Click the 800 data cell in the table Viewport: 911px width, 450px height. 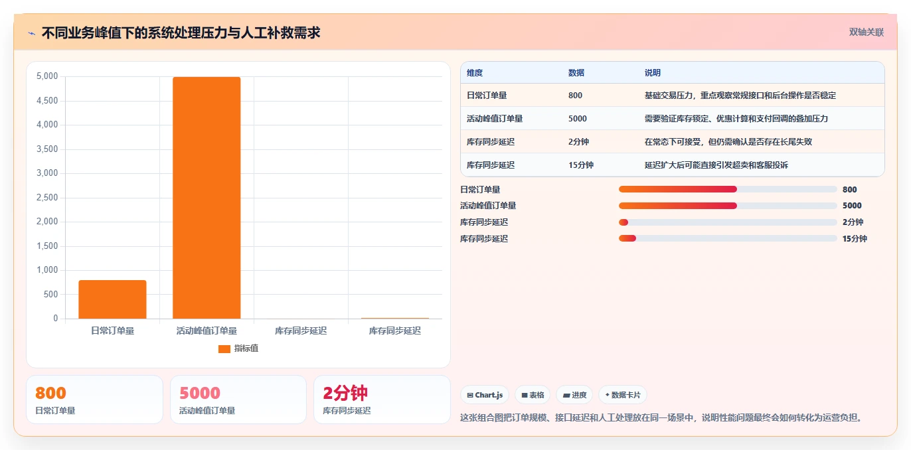(x=575, y=96)
